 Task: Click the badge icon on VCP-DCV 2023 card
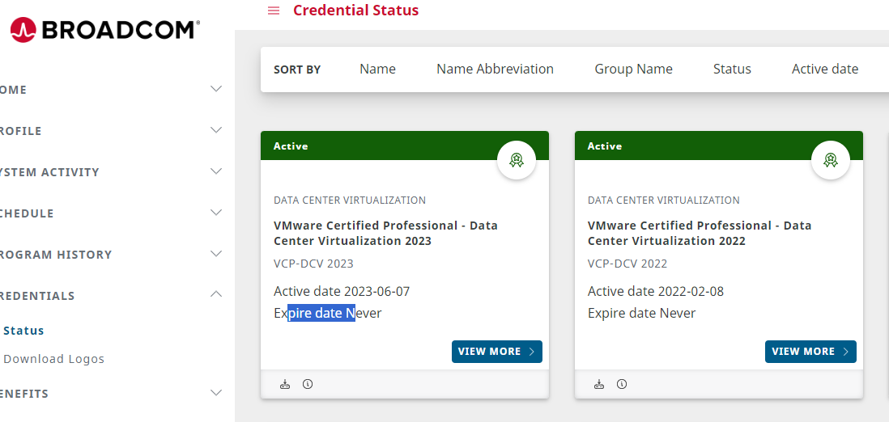(516, 160)
